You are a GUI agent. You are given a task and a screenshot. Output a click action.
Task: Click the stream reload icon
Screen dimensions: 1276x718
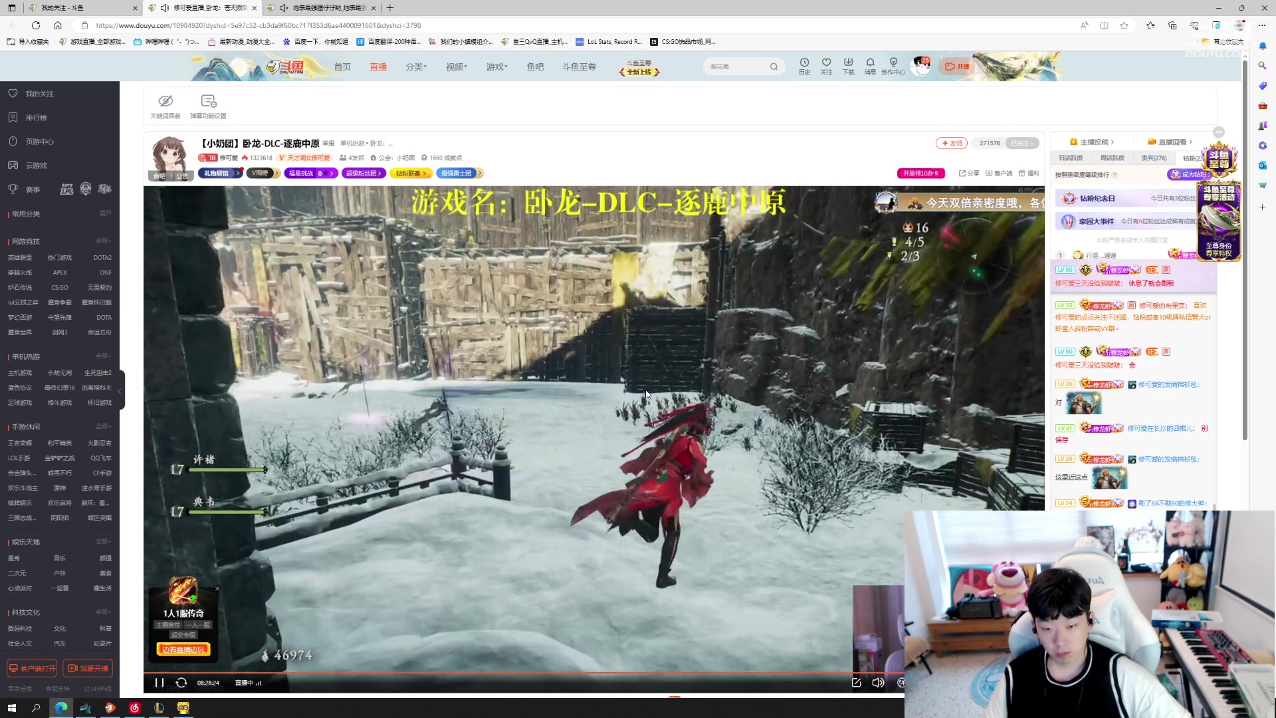click(181, 683)
